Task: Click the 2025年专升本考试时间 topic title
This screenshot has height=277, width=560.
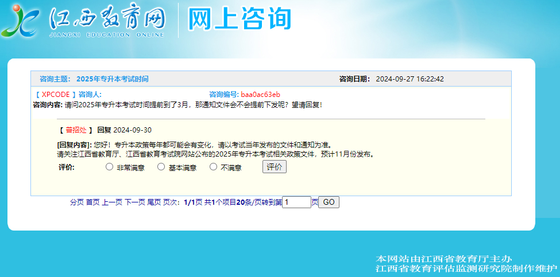Action: point(113,79)
